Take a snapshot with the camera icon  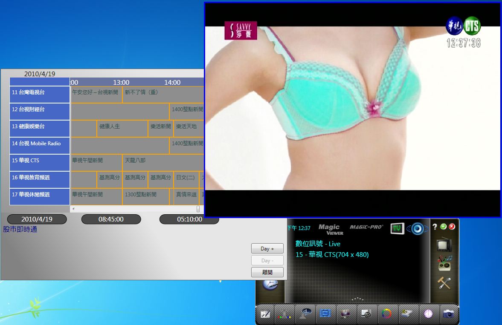(x=449, y=314)
